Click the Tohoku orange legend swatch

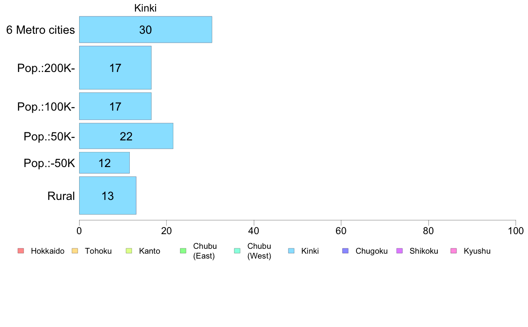[x=75, y=251]
